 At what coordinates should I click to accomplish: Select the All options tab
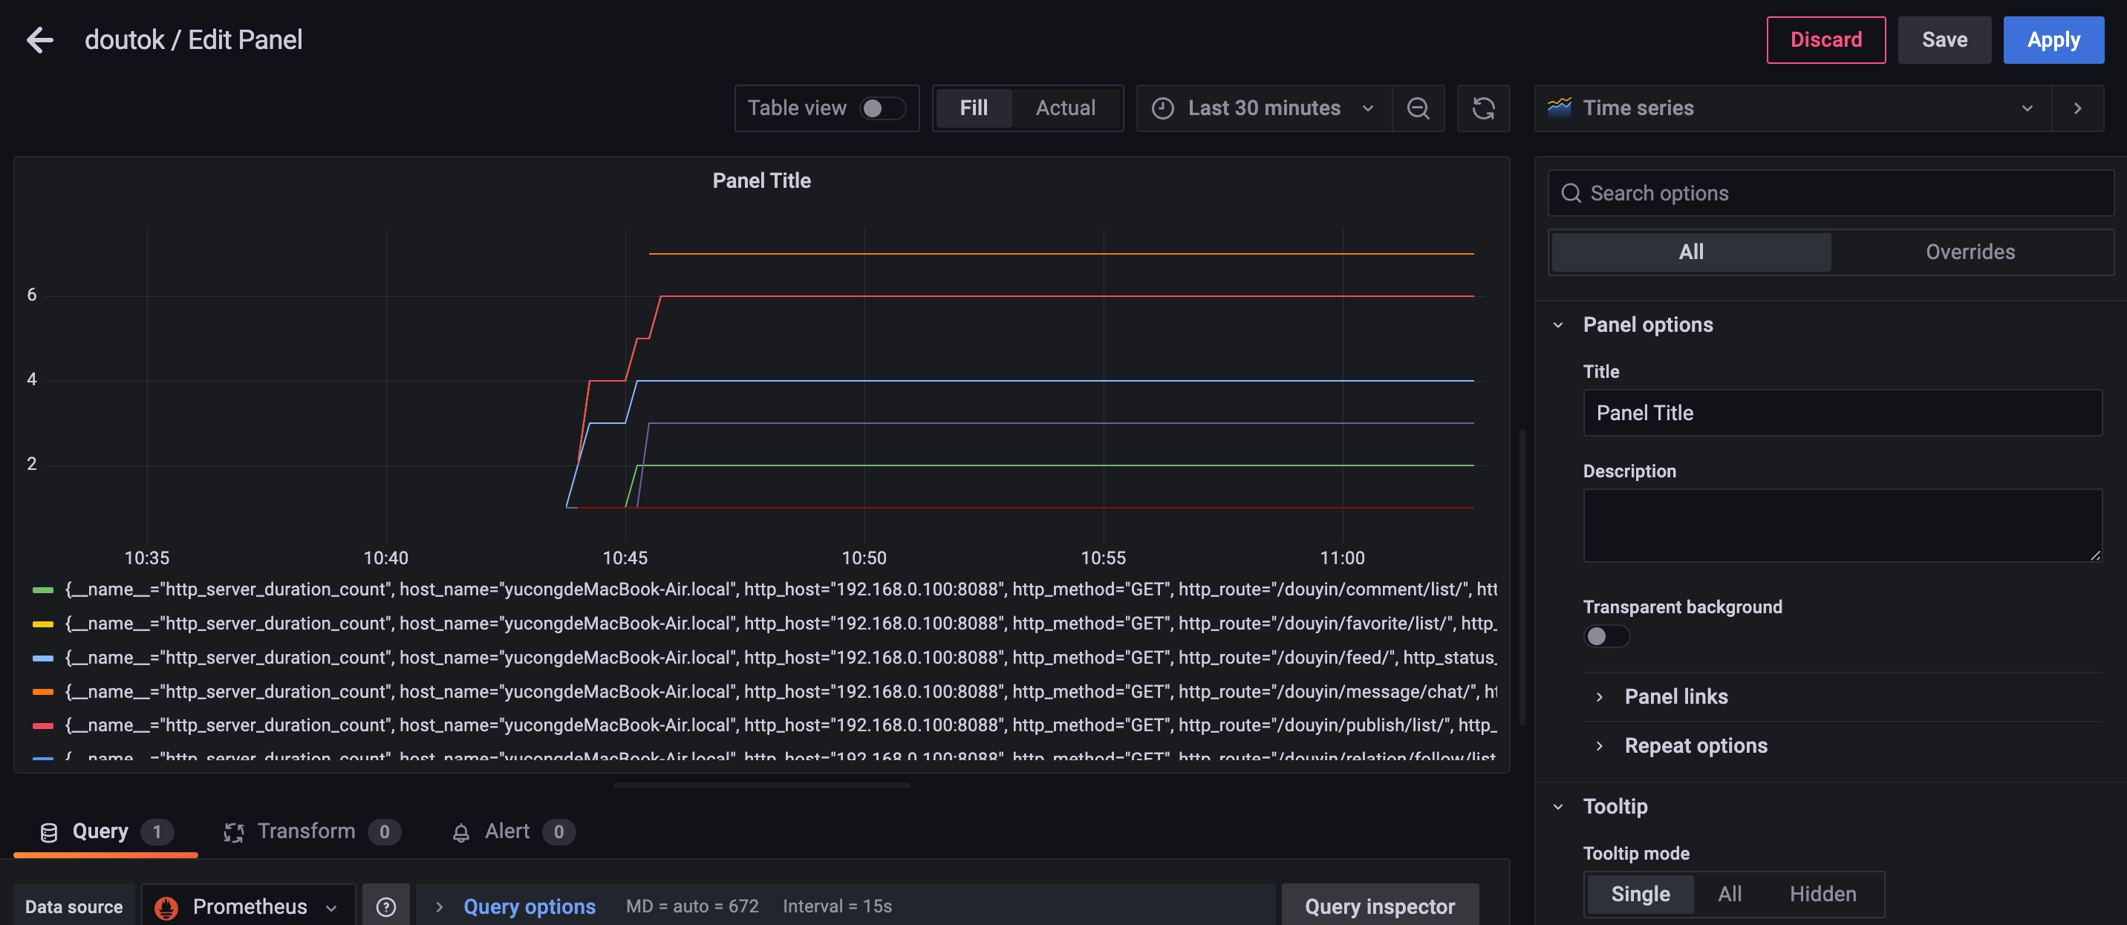[x=1690, y=252]
